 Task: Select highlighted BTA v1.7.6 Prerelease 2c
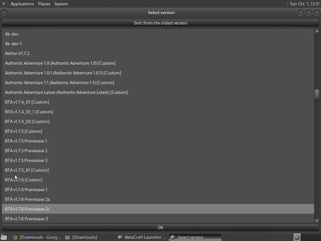click(158, 209)
